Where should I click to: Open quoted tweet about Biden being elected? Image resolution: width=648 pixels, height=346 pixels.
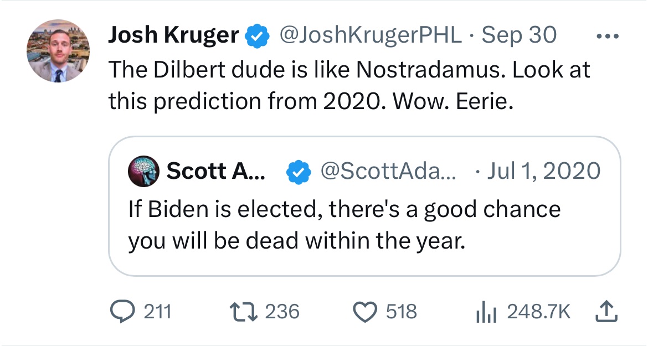tap(343, 226)
